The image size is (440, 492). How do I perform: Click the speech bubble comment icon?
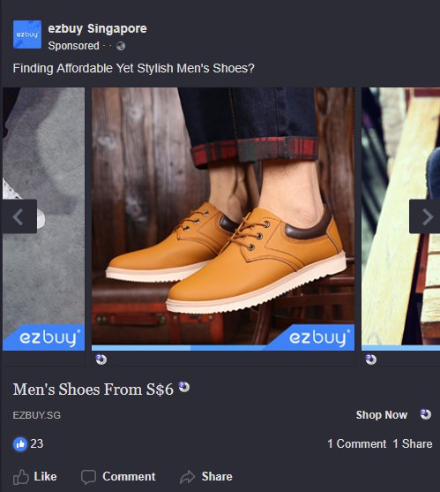[88, 477]
